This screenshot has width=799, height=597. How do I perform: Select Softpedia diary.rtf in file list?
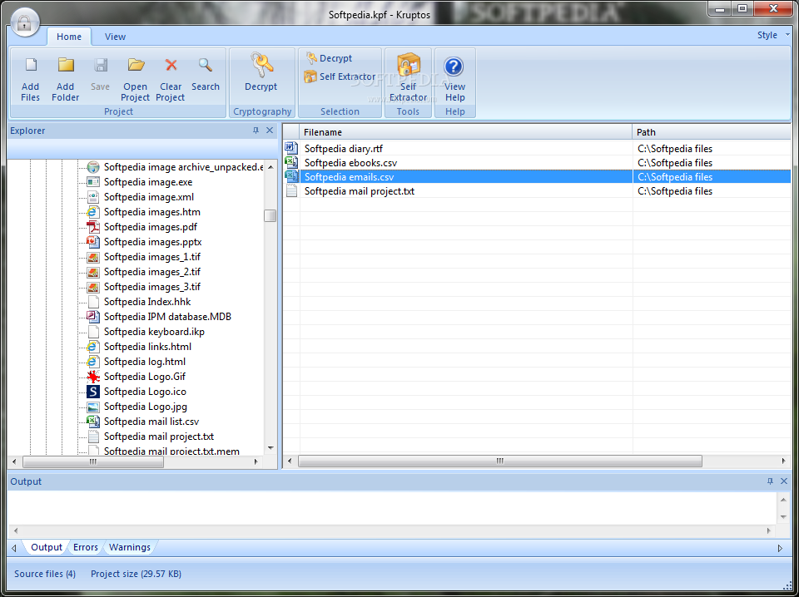click(344, 149)
